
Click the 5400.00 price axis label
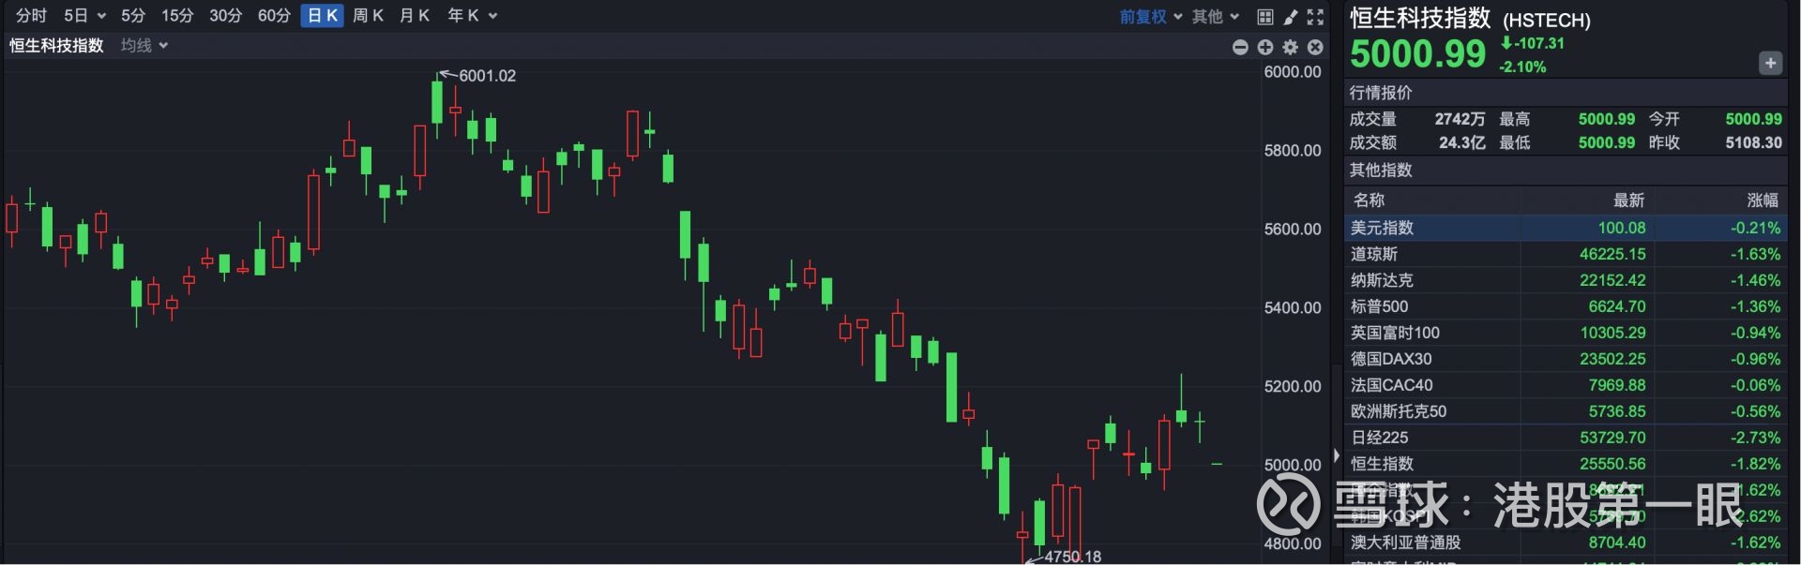click(1292, 308)
